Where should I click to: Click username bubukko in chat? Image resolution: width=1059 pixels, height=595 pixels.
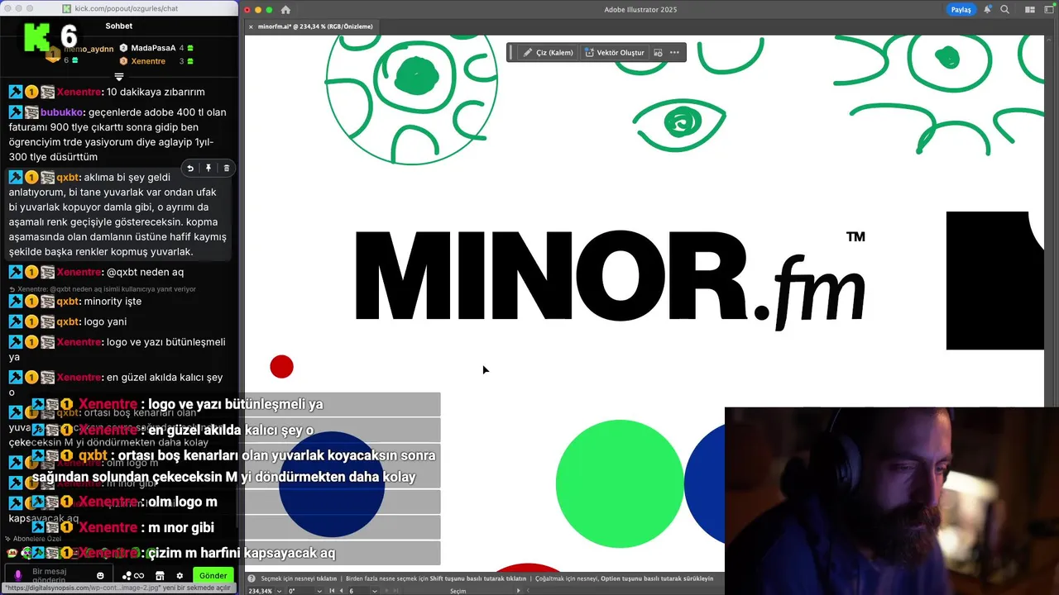[x=62, y=112]
